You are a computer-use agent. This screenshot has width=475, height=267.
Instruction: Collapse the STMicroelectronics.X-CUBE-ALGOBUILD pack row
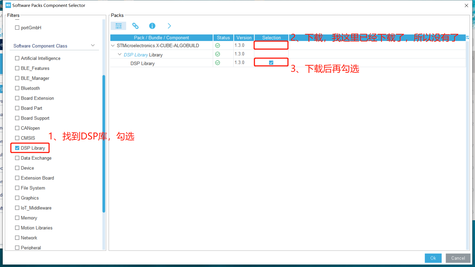pyautogui.click(x=113, y=45)
